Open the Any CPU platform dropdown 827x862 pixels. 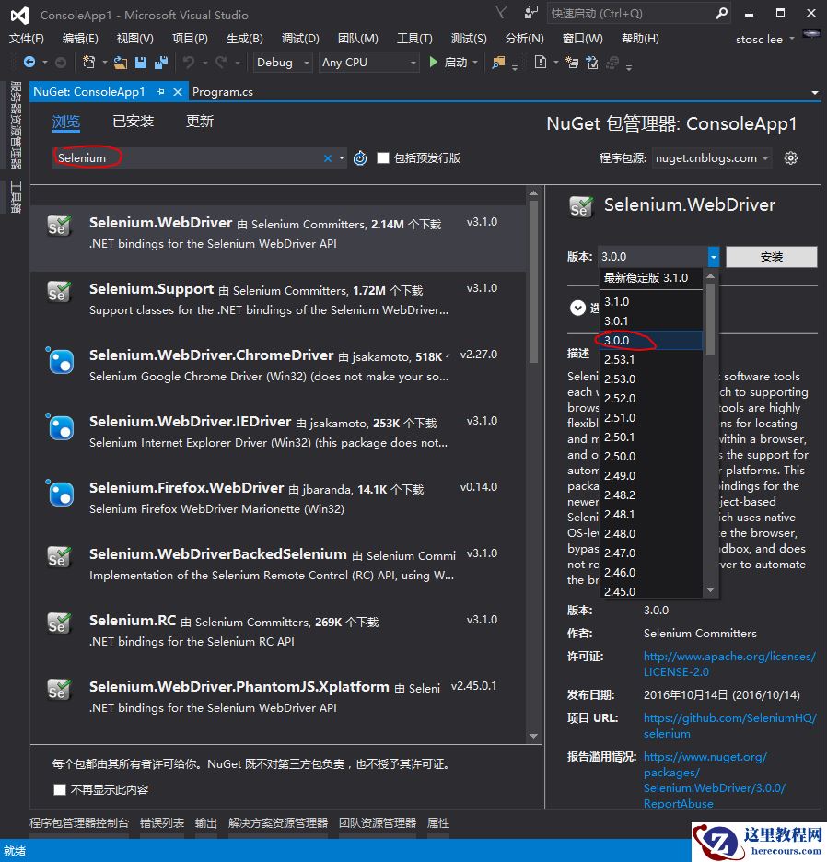(368, 63)
